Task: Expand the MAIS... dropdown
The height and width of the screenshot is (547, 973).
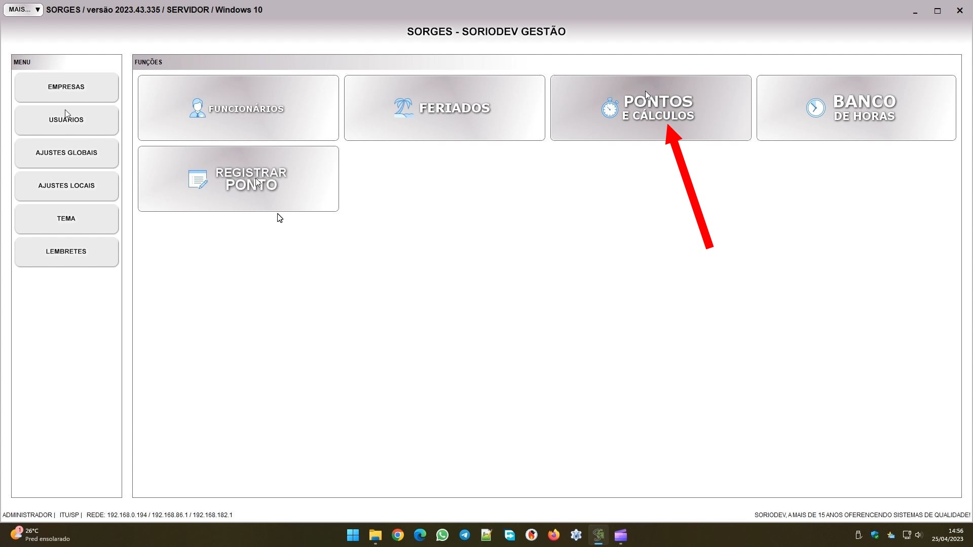Action: [x=23, y=10]
